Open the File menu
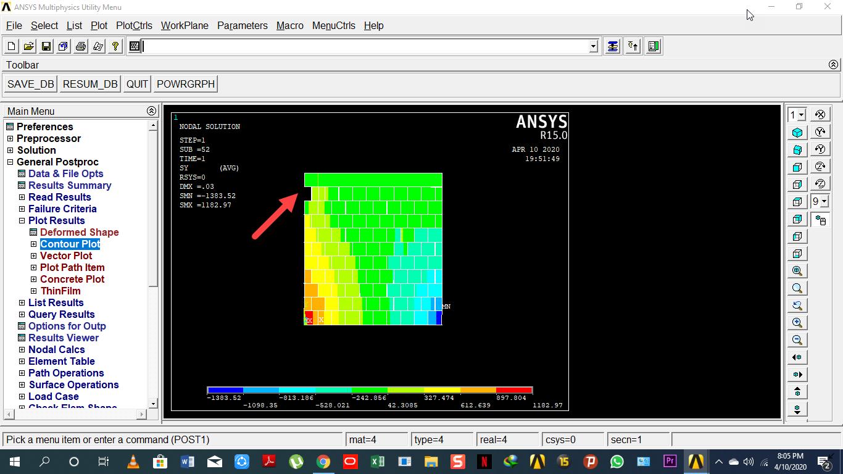The height and width of the screenshot is (474, 843). click(14, 25)
